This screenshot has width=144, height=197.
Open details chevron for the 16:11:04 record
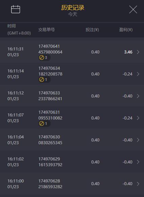click(x=138, y=140)
